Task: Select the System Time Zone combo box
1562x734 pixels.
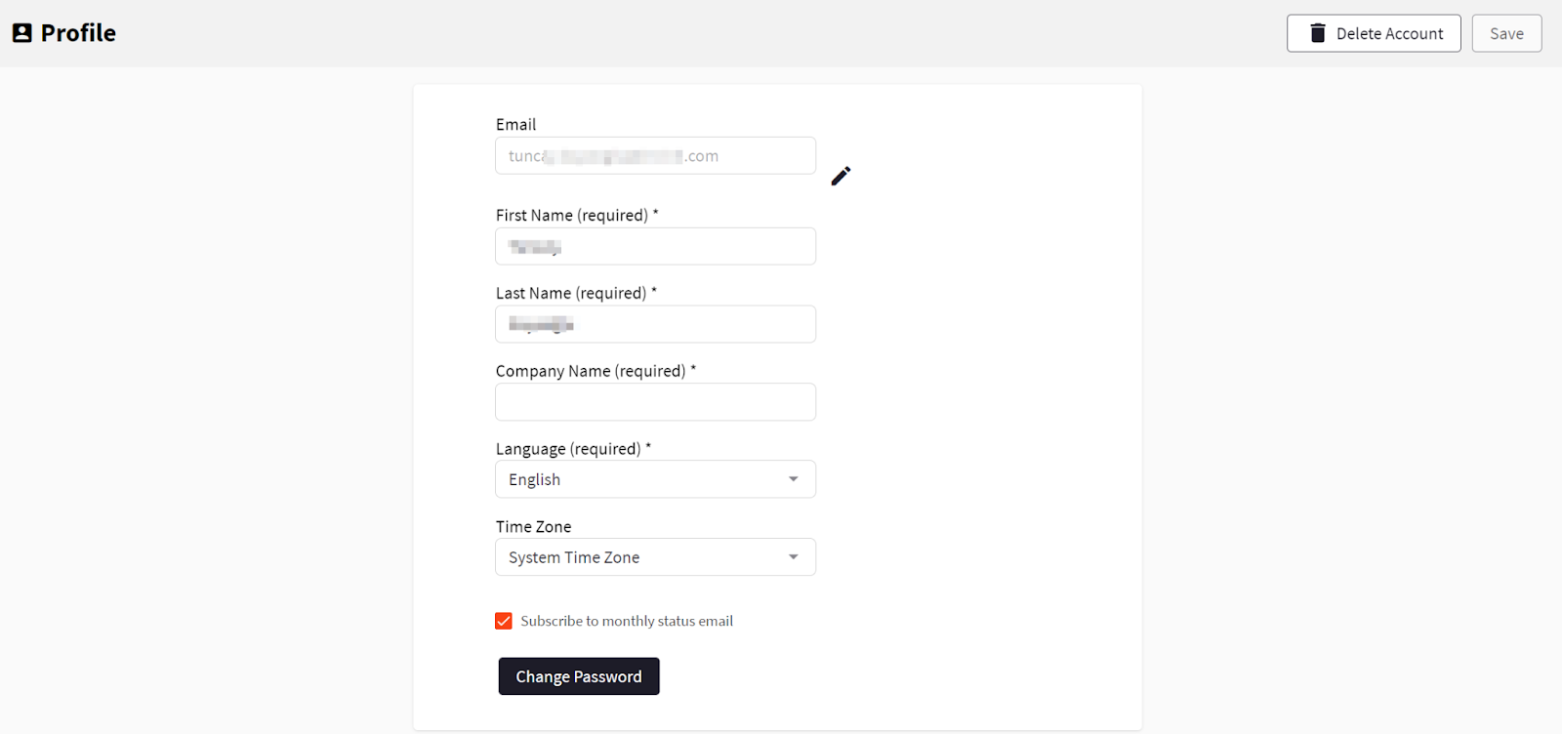Action: (x=655, y=557)
